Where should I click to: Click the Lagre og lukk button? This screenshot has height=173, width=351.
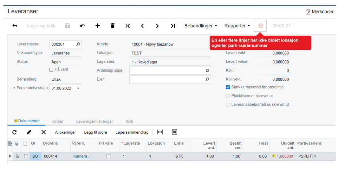coord(41,26)
